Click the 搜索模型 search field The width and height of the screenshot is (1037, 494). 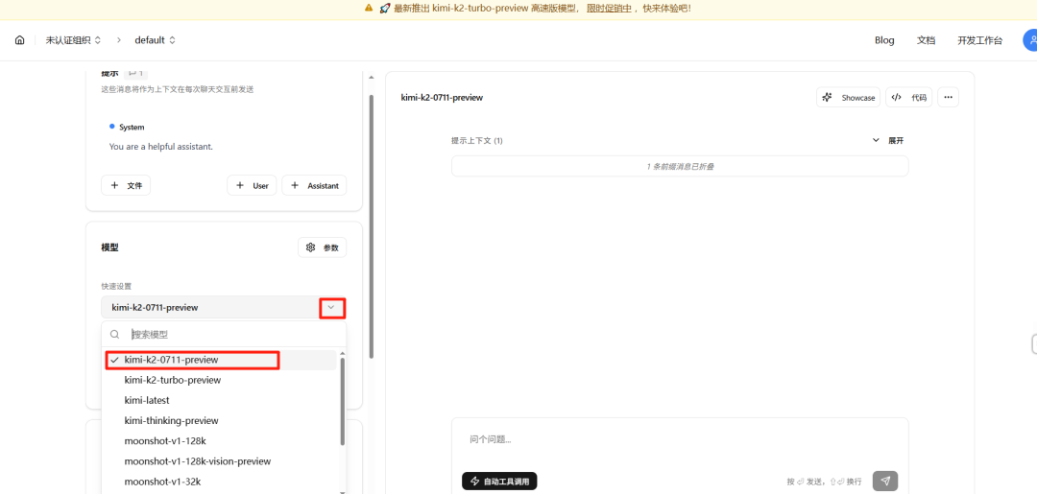click(x=224, y=334)
